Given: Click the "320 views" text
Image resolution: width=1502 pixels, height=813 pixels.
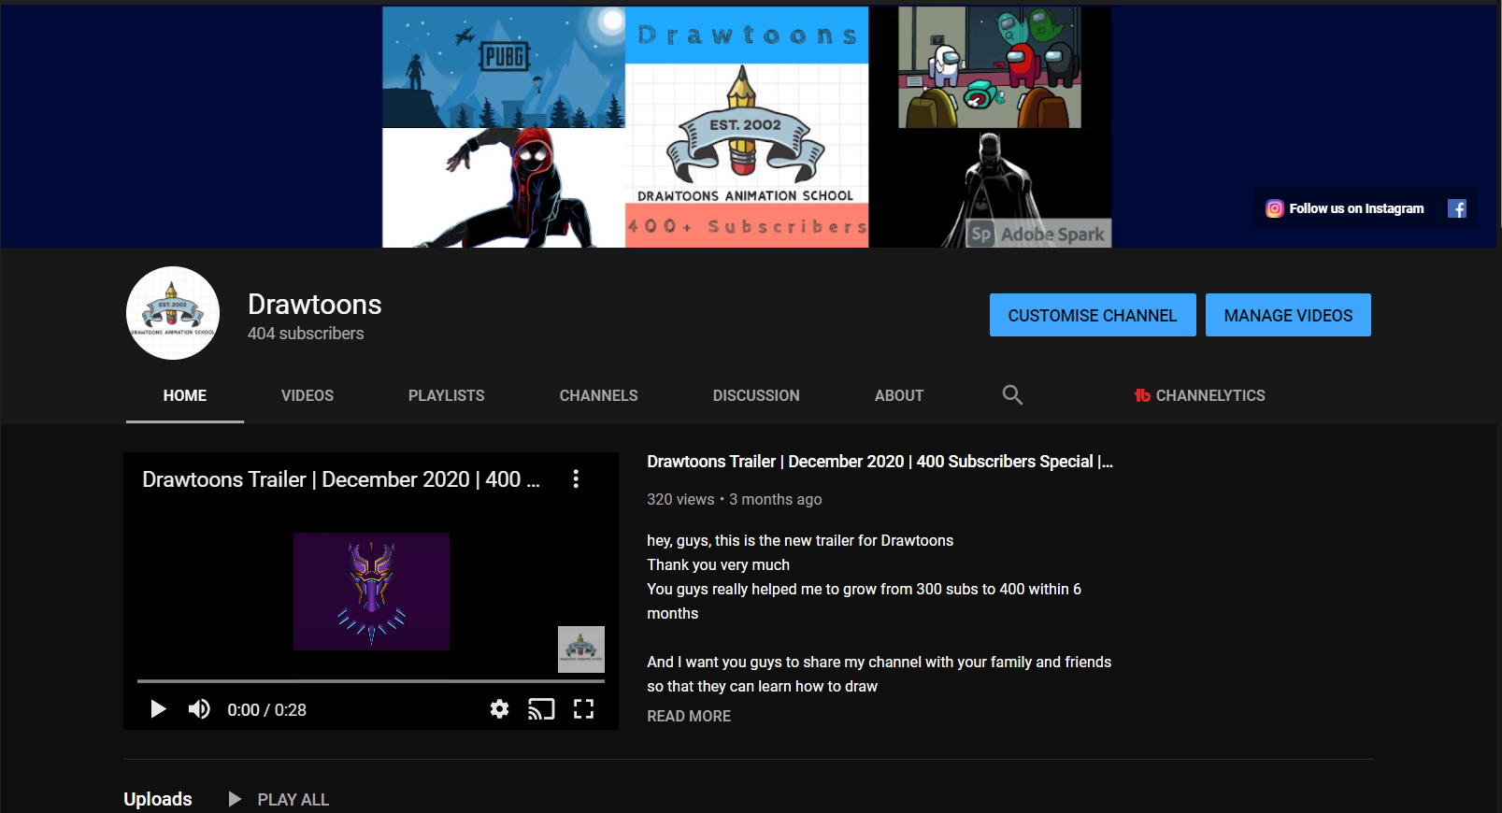Looking at the screenshot, I should (680, 499).
